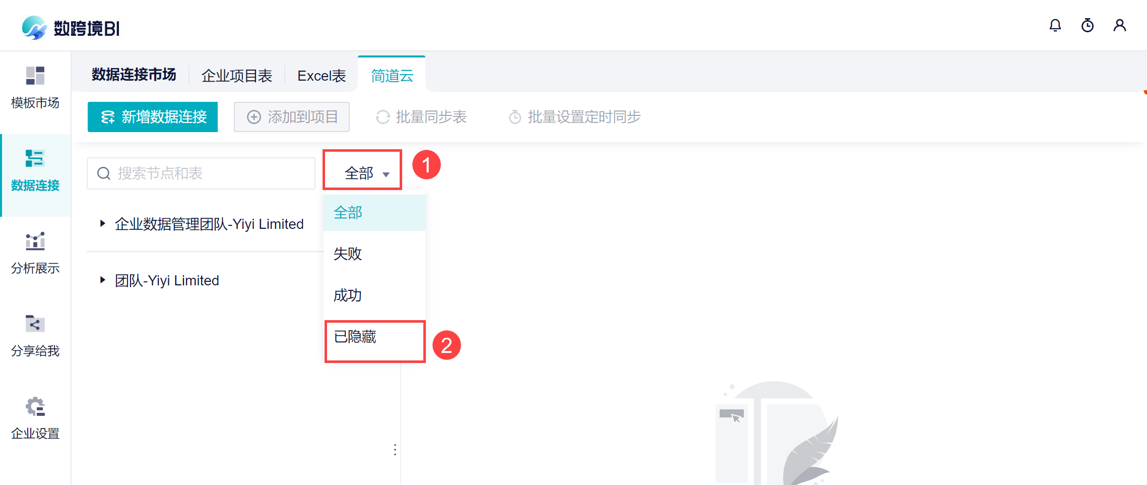This screenshot has width=1147, height=485.
Task: Open 分享给我 sidebar section
Action: pos(35,336)
